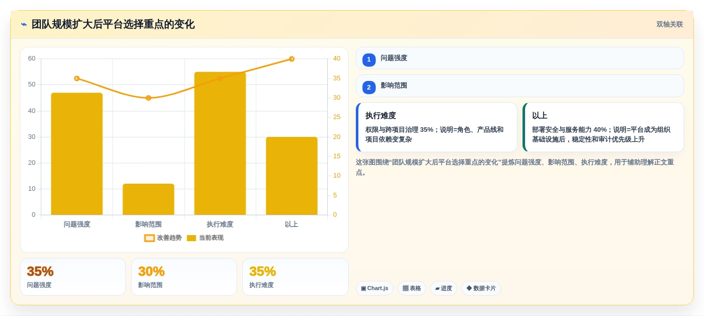The image size is (704, 316).
Task: Click the right axis value 40
Action: (x=337, y=59)
